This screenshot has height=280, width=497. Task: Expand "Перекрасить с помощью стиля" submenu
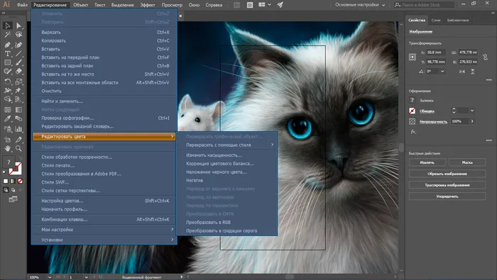(x=227, y=145)
